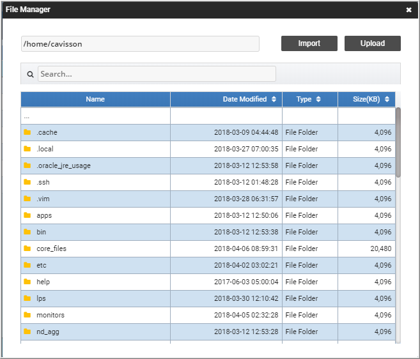420x359 pixels.
Task: Click the .oracle_jre_usage folder icon
Action: click(27, 165)
